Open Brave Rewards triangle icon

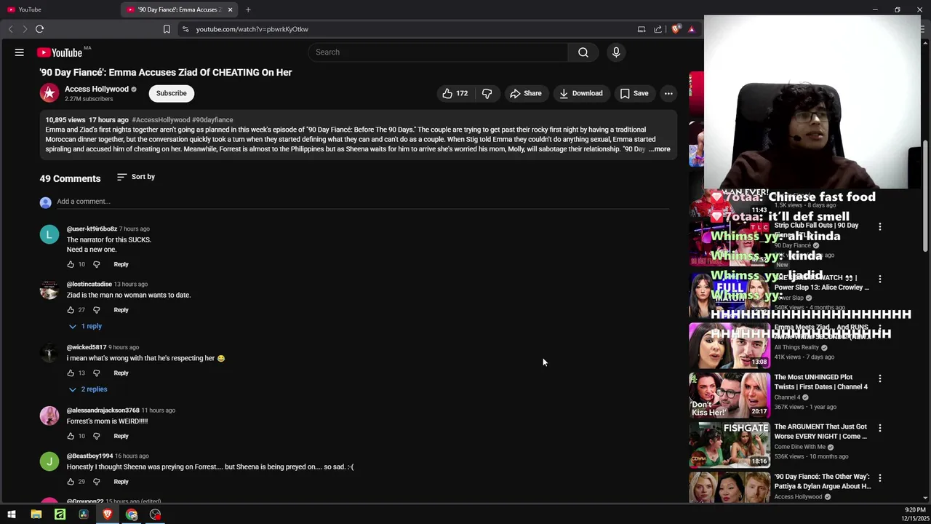point(692,29)
